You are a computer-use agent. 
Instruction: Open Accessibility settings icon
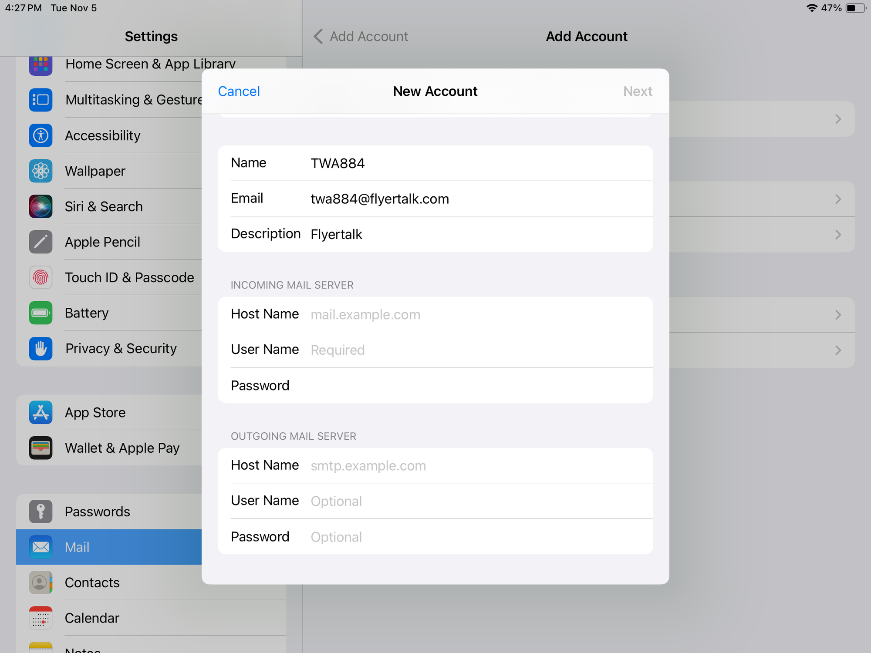point(41,135)
